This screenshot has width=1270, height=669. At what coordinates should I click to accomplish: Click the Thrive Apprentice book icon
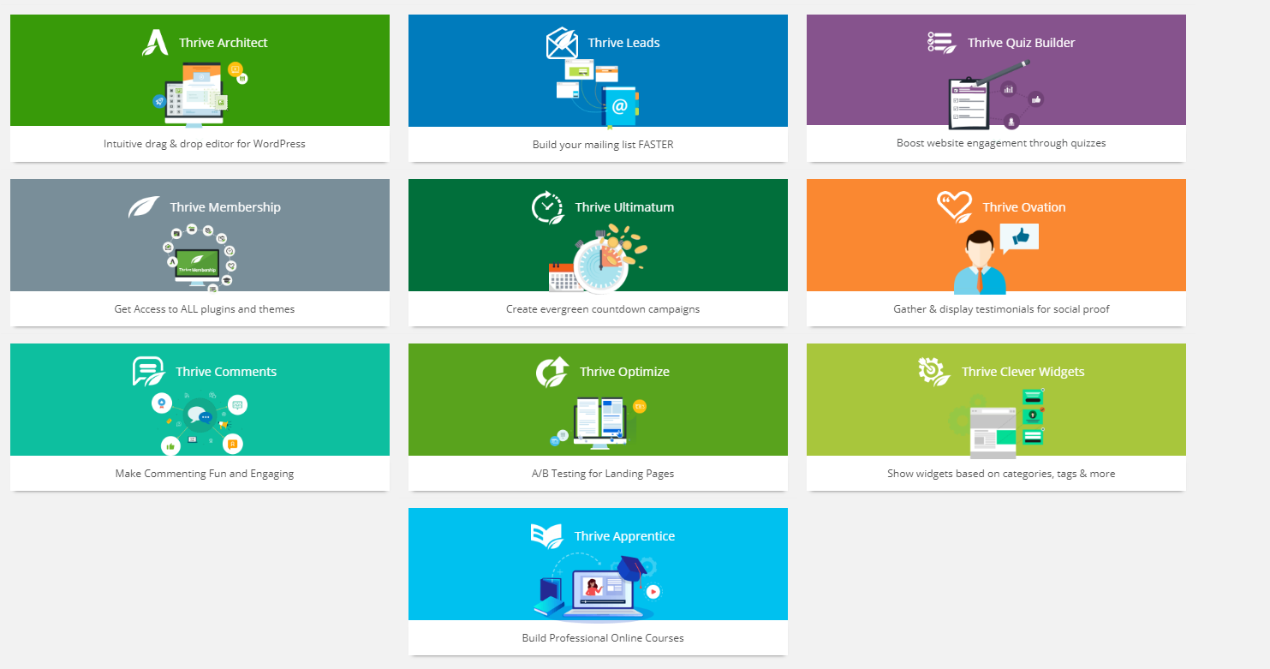[x=547, y=536]
